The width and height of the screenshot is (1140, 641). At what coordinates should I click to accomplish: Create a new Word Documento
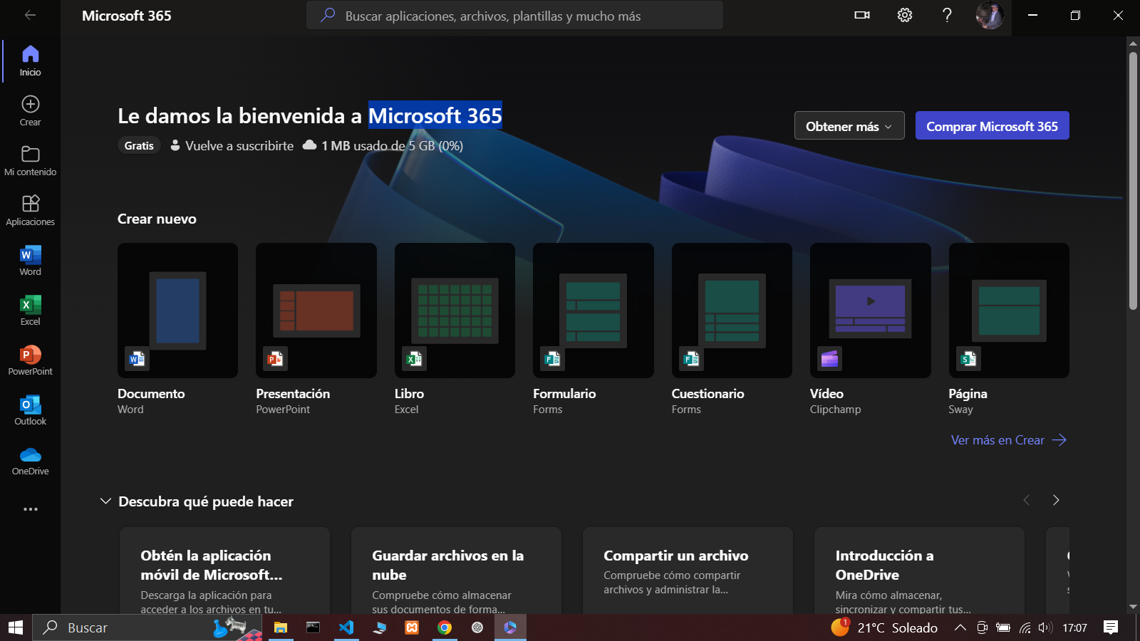click(177, 311)
